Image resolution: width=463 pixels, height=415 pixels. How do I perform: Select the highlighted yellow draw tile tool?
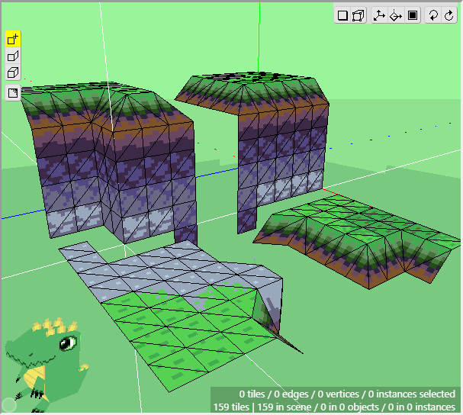click(13, 39)
